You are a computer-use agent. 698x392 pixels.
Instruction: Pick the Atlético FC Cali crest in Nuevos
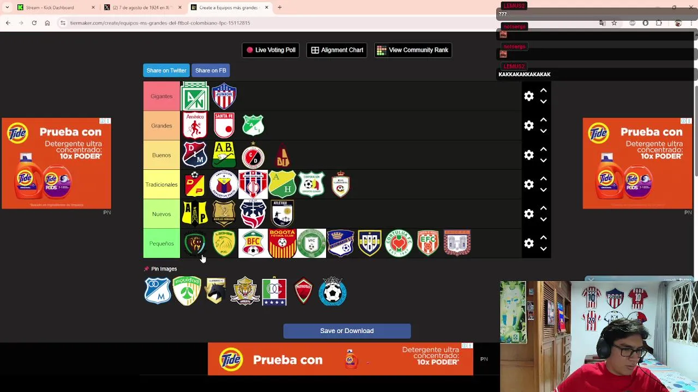pos(282,214)
